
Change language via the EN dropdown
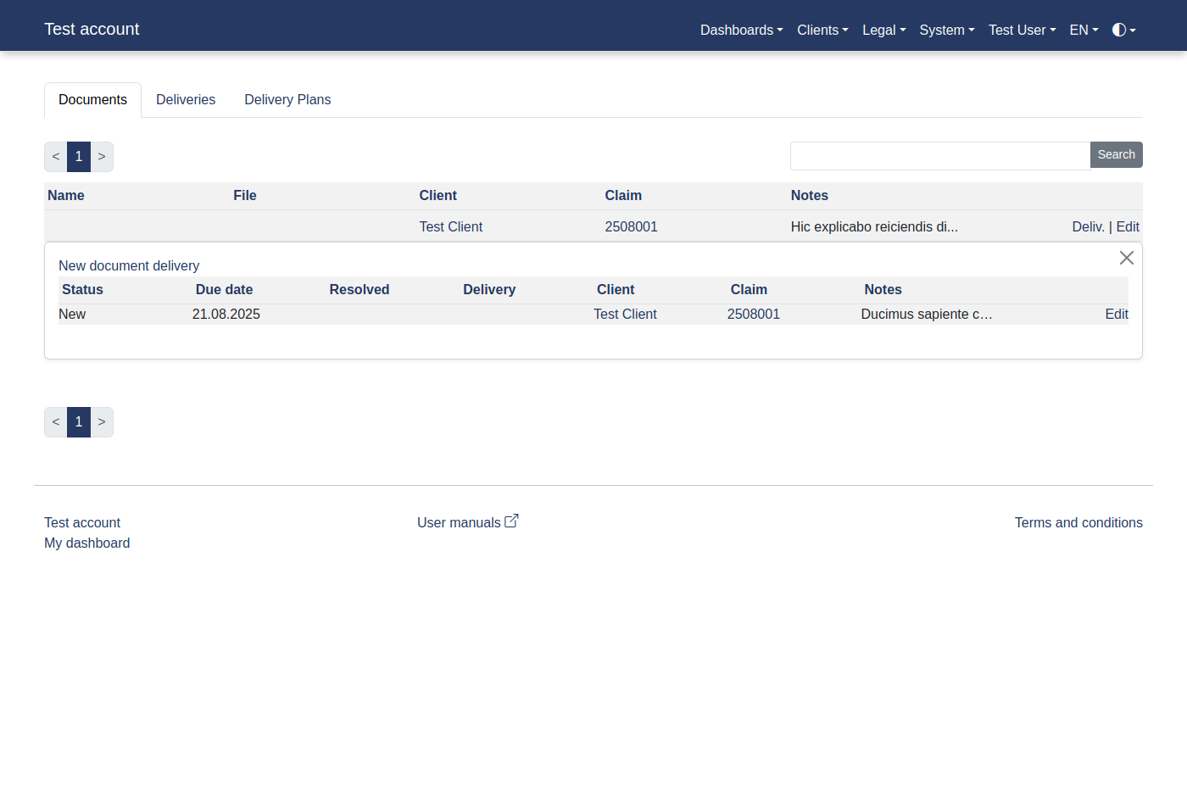(1082, 31)
